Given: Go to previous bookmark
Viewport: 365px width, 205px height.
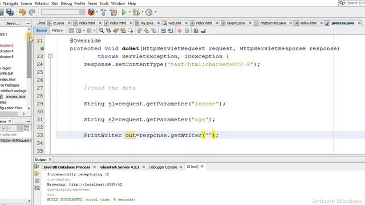Looking at the screenshot, I should coord(139,30).
